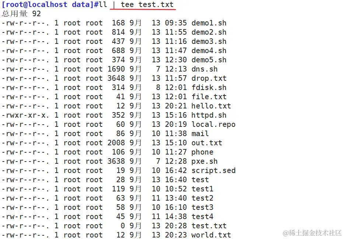Click the 总用量 92 summary line

pos(21,14)
